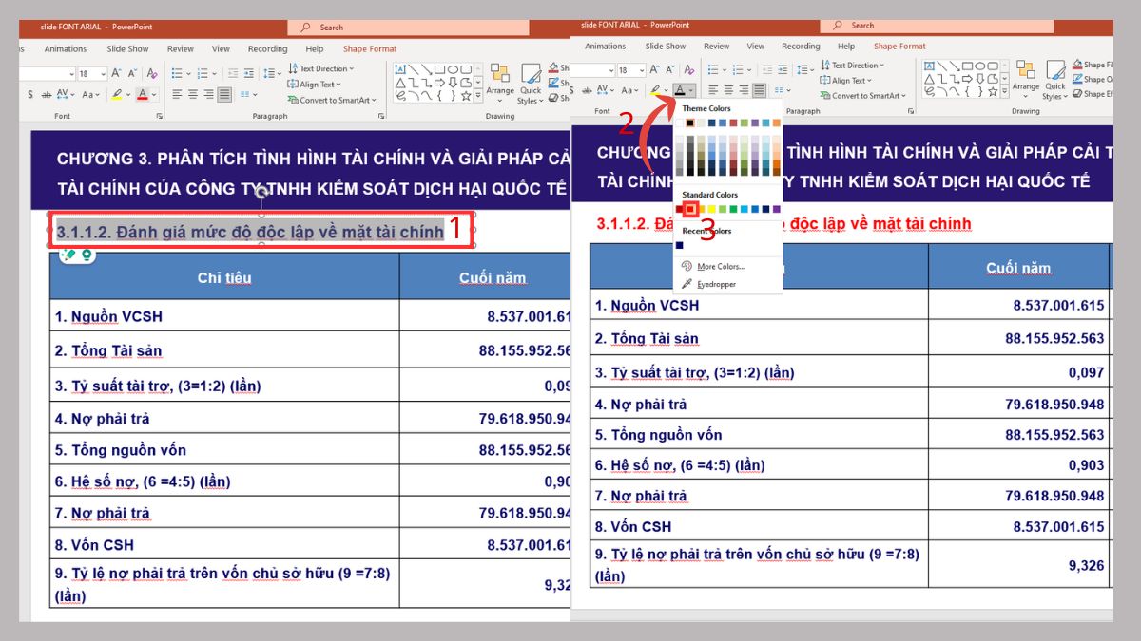
Task: Activate the Text Highlight Color pen
Action: 118,94
